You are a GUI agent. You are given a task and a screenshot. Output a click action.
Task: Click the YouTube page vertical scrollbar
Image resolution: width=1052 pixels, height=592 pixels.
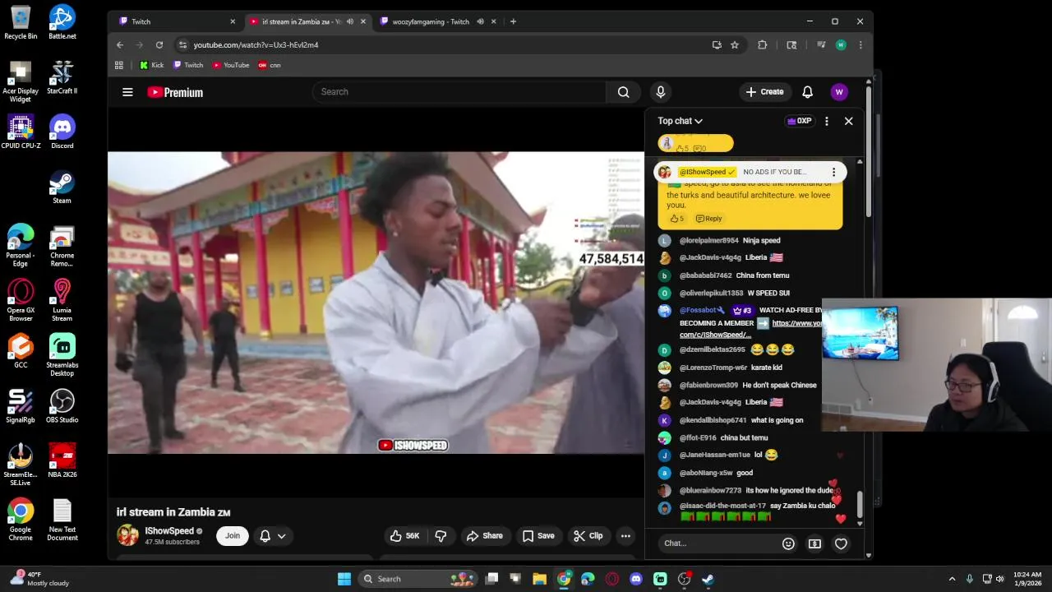(869, 152)
